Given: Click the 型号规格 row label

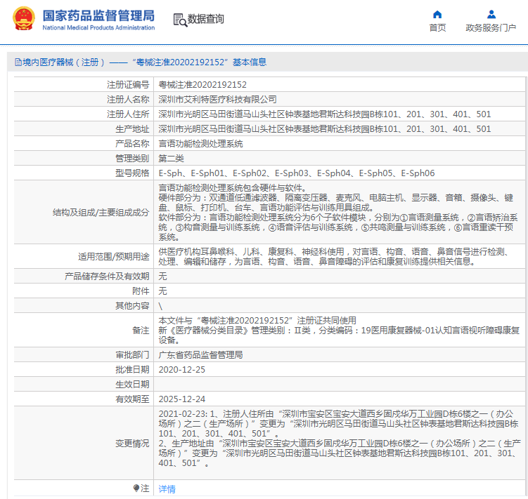Looking at the screenshot, I should click(132, 173).
